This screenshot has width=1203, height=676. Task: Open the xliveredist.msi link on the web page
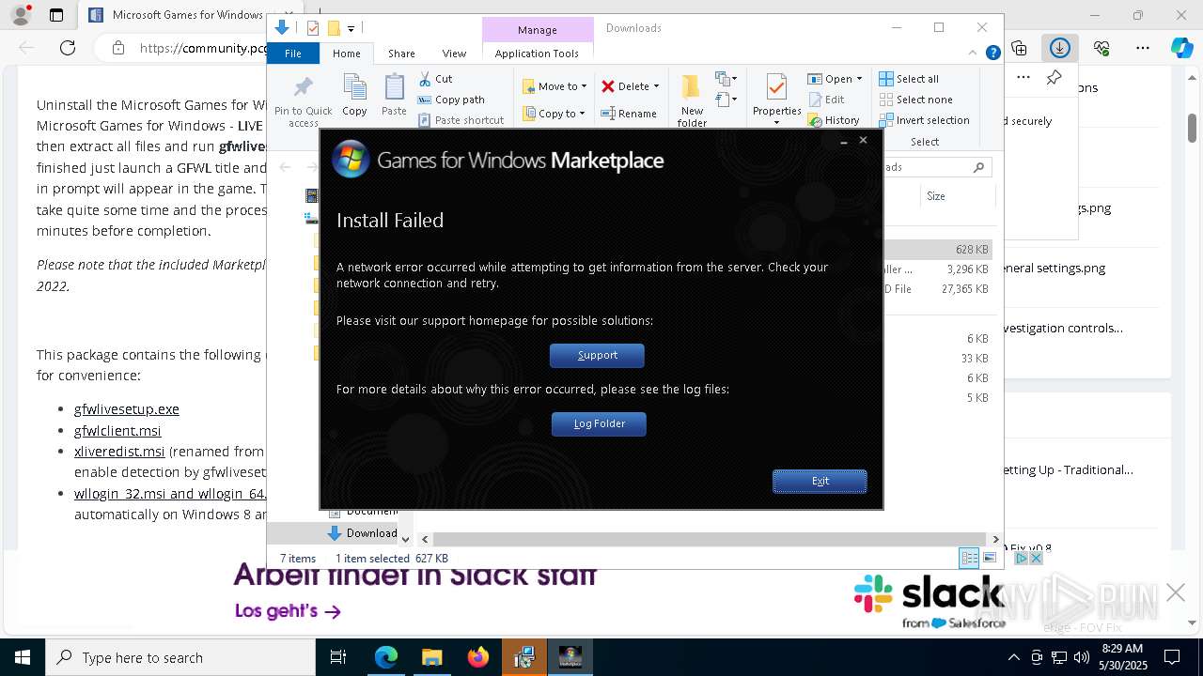pyautogui.click(x=119, y=451)
